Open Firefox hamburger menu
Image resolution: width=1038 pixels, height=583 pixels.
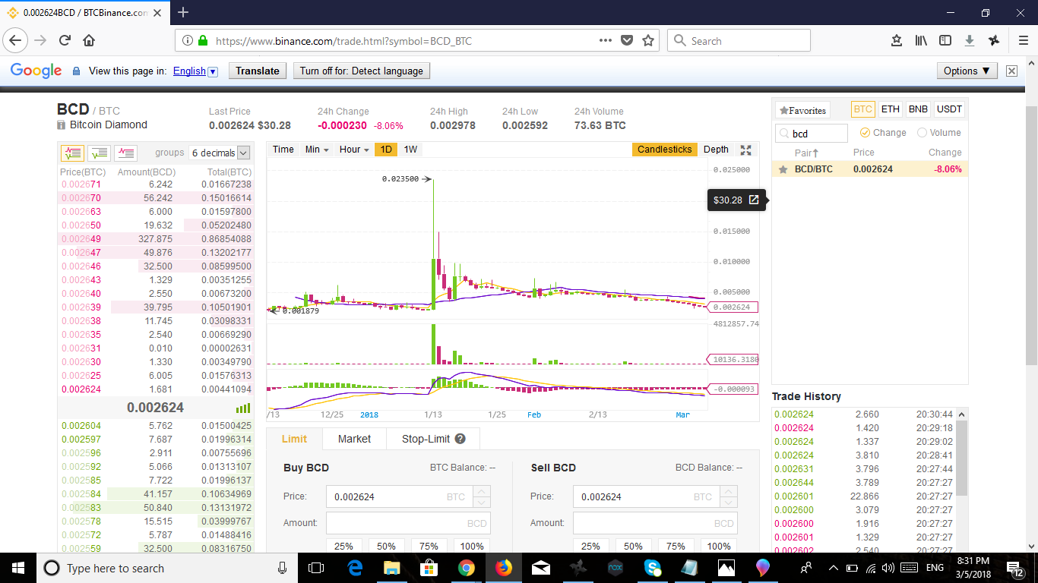(1023, 41)
